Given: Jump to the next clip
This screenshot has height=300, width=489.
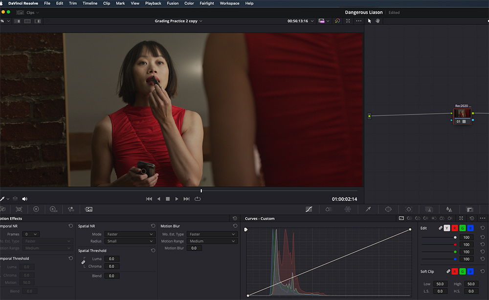Looking at the screenshot, I should pyautogui.click(x=186, y=199).
